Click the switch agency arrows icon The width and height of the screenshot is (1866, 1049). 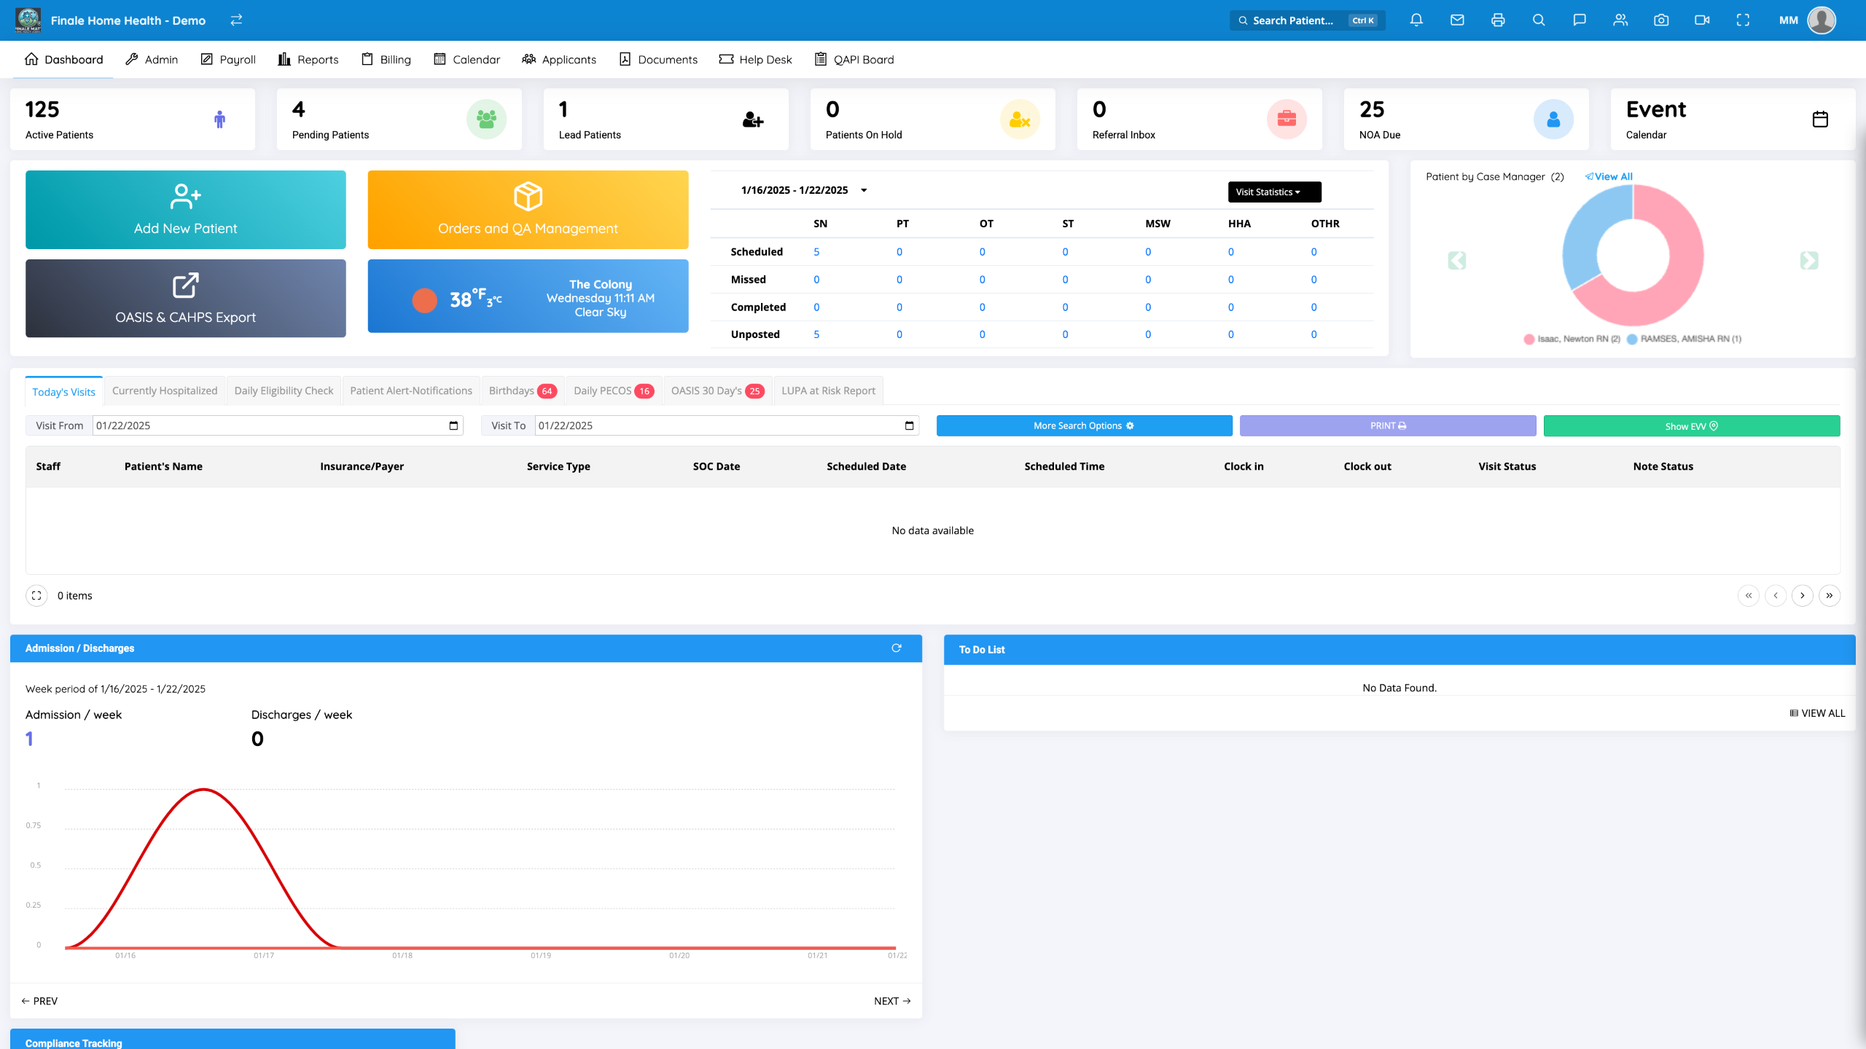click(x=236, y=20)
